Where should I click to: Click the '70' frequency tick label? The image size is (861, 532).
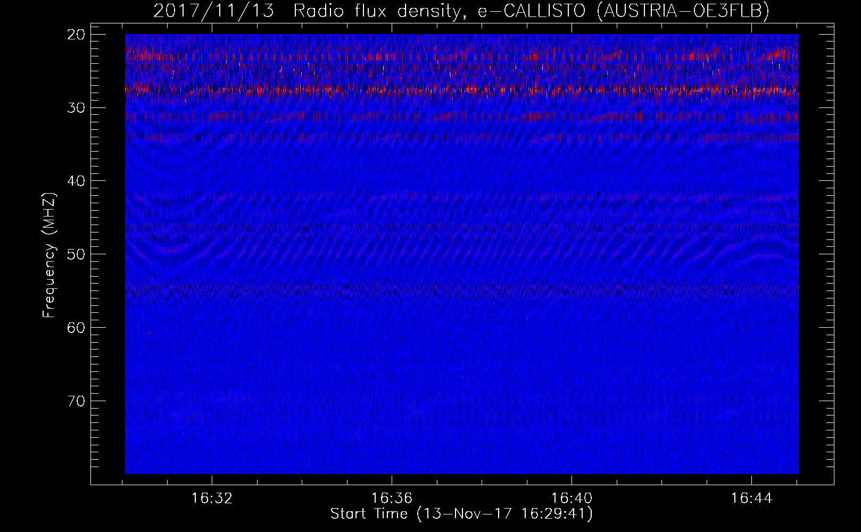point(77,401)
